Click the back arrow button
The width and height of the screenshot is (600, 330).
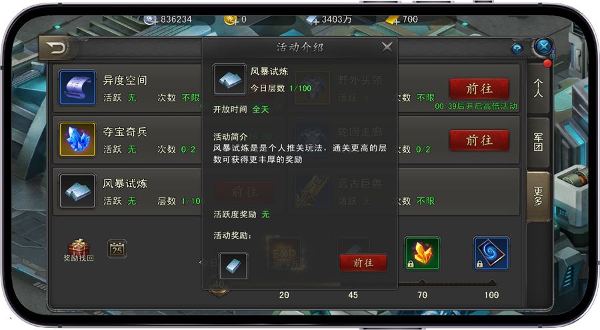tap(55, 48)
